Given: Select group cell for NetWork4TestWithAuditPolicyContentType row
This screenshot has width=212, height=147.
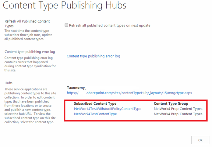Looking at the screenshot, I should [178, 109].
